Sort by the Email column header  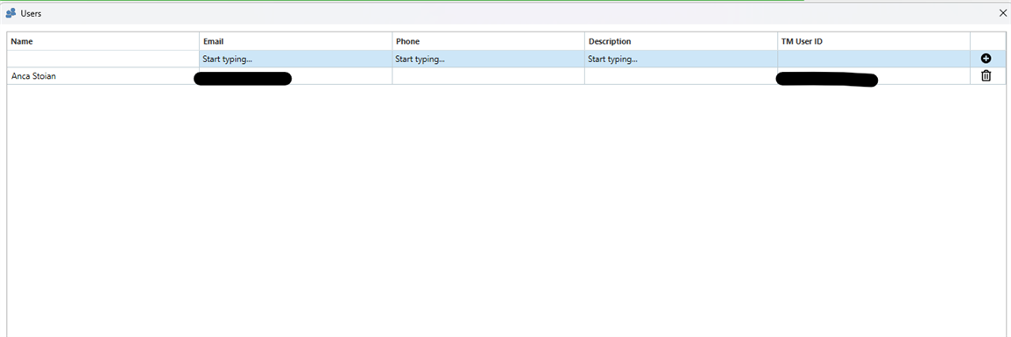pos(296,41)
